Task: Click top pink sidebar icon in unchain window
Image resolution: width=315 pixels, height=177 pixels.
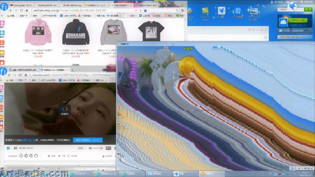Action: point(2,23)
